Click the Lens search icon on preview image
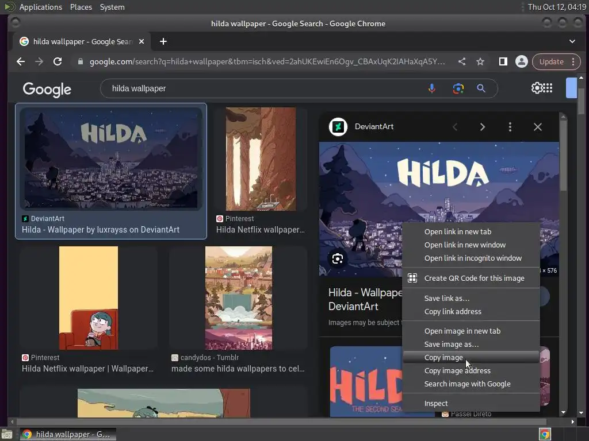The height and width of the screenshot is (441, 589). pos(337,259)
